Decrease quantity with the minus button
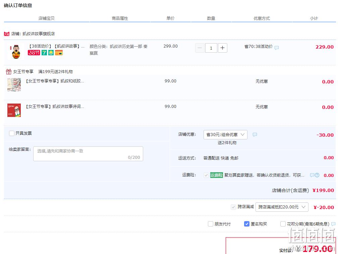Image resolution: width=338 pixels, height=254 pixels. coord(200,48)
